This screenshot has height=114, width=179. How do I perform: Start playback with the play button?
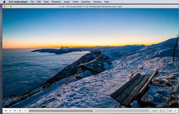[10, 111]
